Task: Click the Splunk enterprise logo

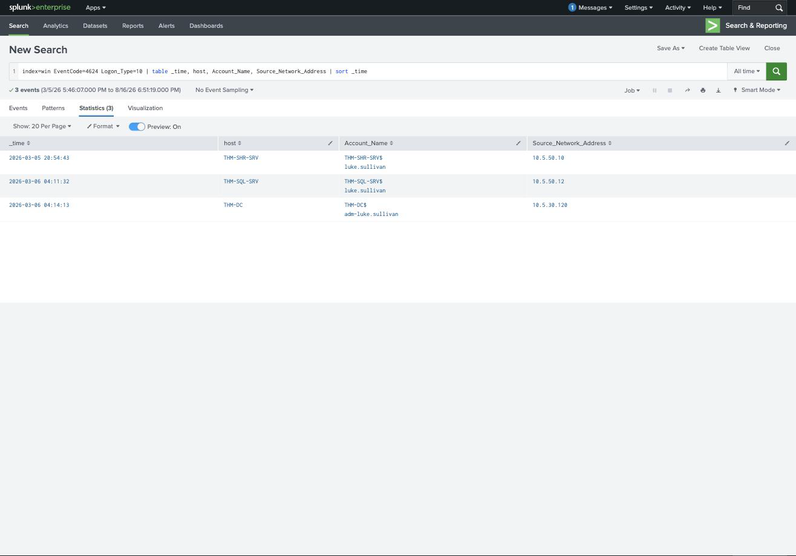Action: point(39,8)
